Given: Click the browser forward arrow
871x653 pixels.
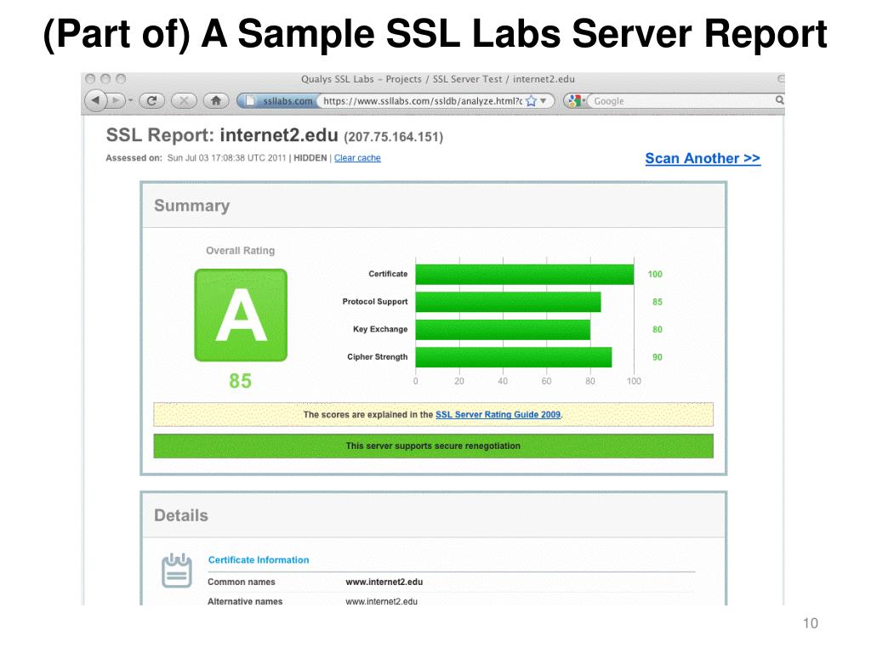Looking at the screenshot, I should [116, 101].
